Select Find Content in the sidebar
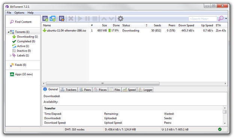The width and height of the screenshot is (234, 138). pyautogui.click(x=23, y=22)
